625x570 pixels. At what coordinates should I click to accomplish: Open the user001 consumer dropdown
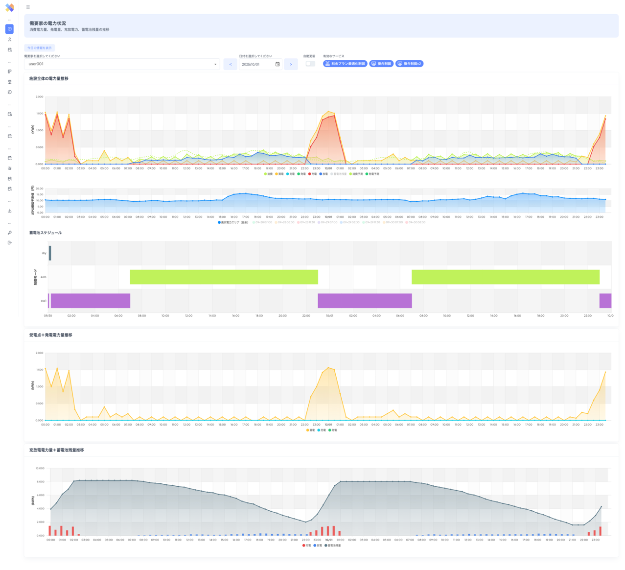point(122,64)
